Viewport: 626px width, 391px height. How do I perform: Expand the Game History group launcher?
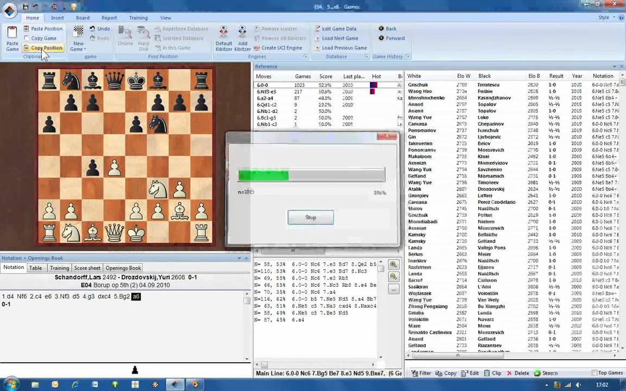coord(408,56)
